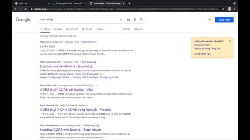Viewport: 250px width, 140px height.
Task: Close the cors nodejs Google tab
Action: 123,3
